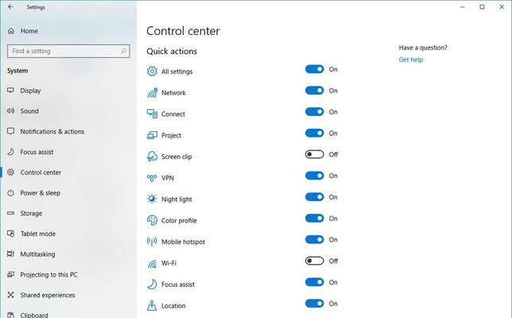Click the Control center page title
Viewport: 512px width, 318px height.
point(183,31)
